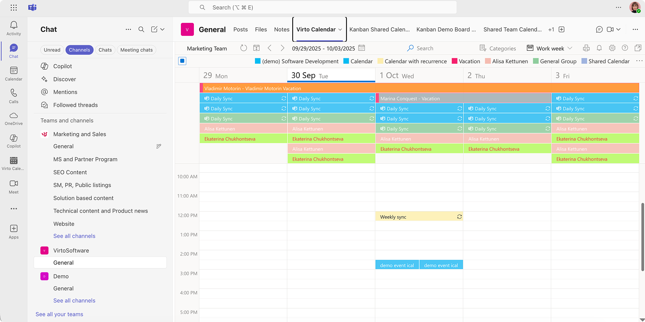Expand the Work week view dropdown
The height and width of the screenshot is (322, 645).
pyautogui.click(x=550, y=48)
